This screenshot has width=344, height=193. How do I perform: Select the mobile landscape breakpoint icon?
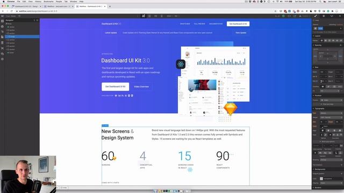tap(155, 16)
